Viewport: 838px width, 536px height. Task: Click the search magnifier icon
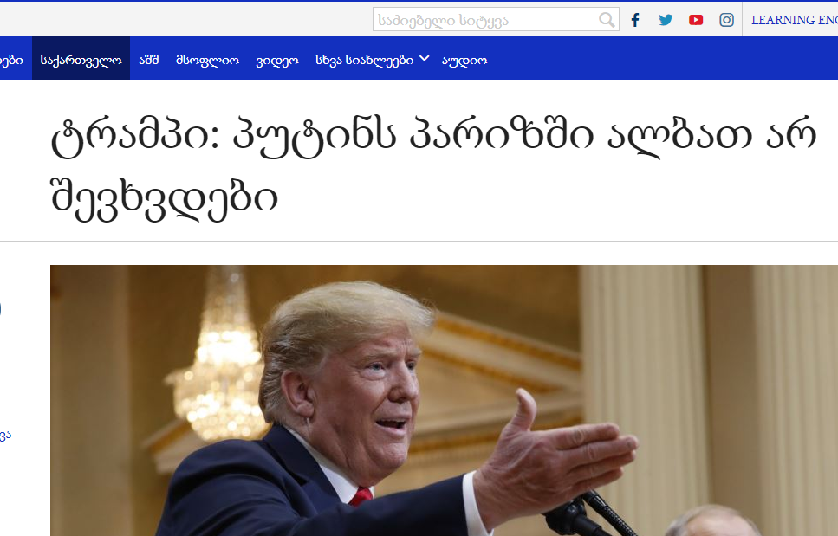(x=607, y=20)
